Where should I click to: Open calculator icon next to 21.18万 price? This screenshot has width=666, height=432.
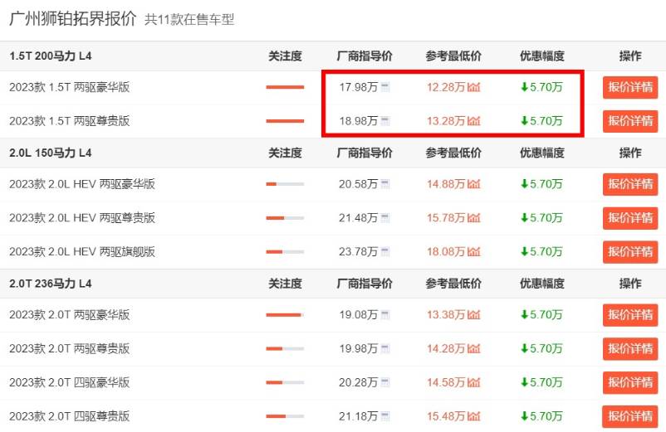385,416
